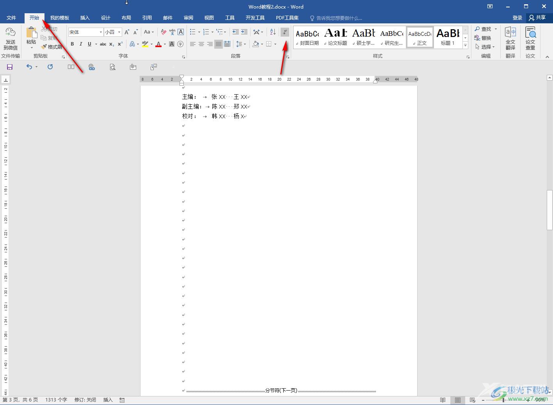
Task: Select the Format Painter brush
Action: click(52, 47)
